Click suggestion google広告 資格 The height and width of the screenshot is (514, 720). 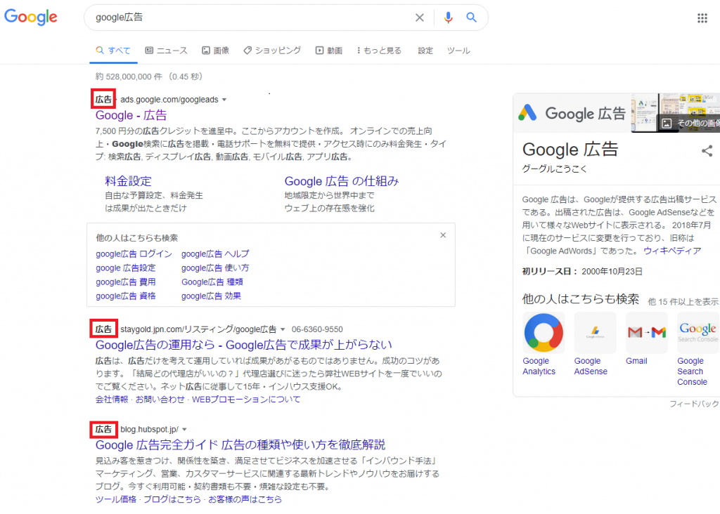click(x=126, y=296)
